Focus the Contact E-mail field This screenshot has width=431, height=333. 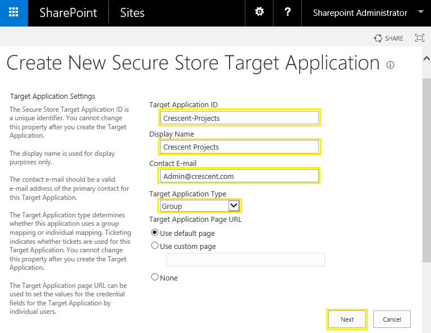point(239,176)
